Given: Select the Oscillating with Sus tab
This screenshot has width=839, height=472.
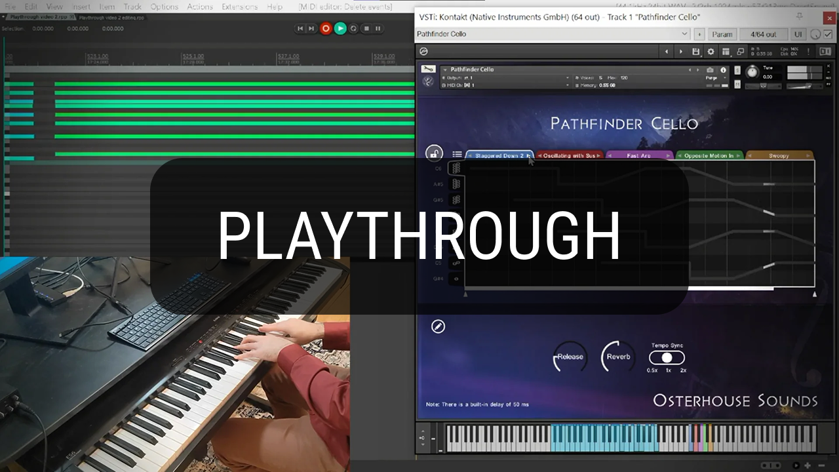Looking at the screenshot, I should pos(569,156).
